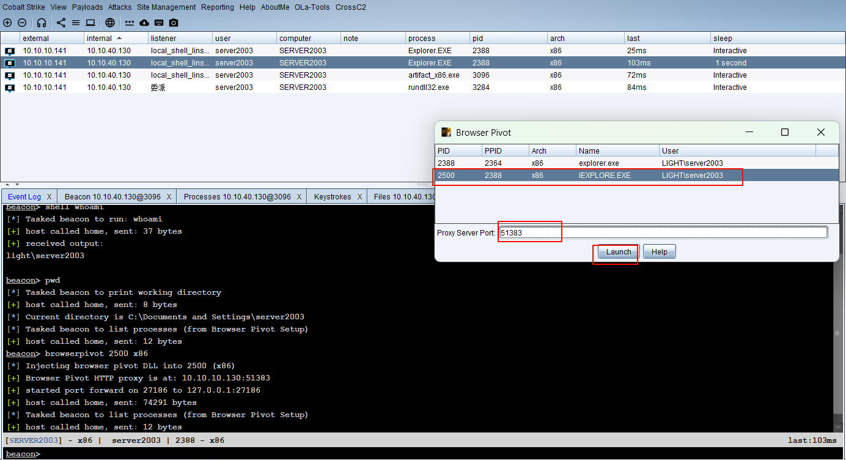Sort Browser Pivot list by Arch header

(553, 150)
